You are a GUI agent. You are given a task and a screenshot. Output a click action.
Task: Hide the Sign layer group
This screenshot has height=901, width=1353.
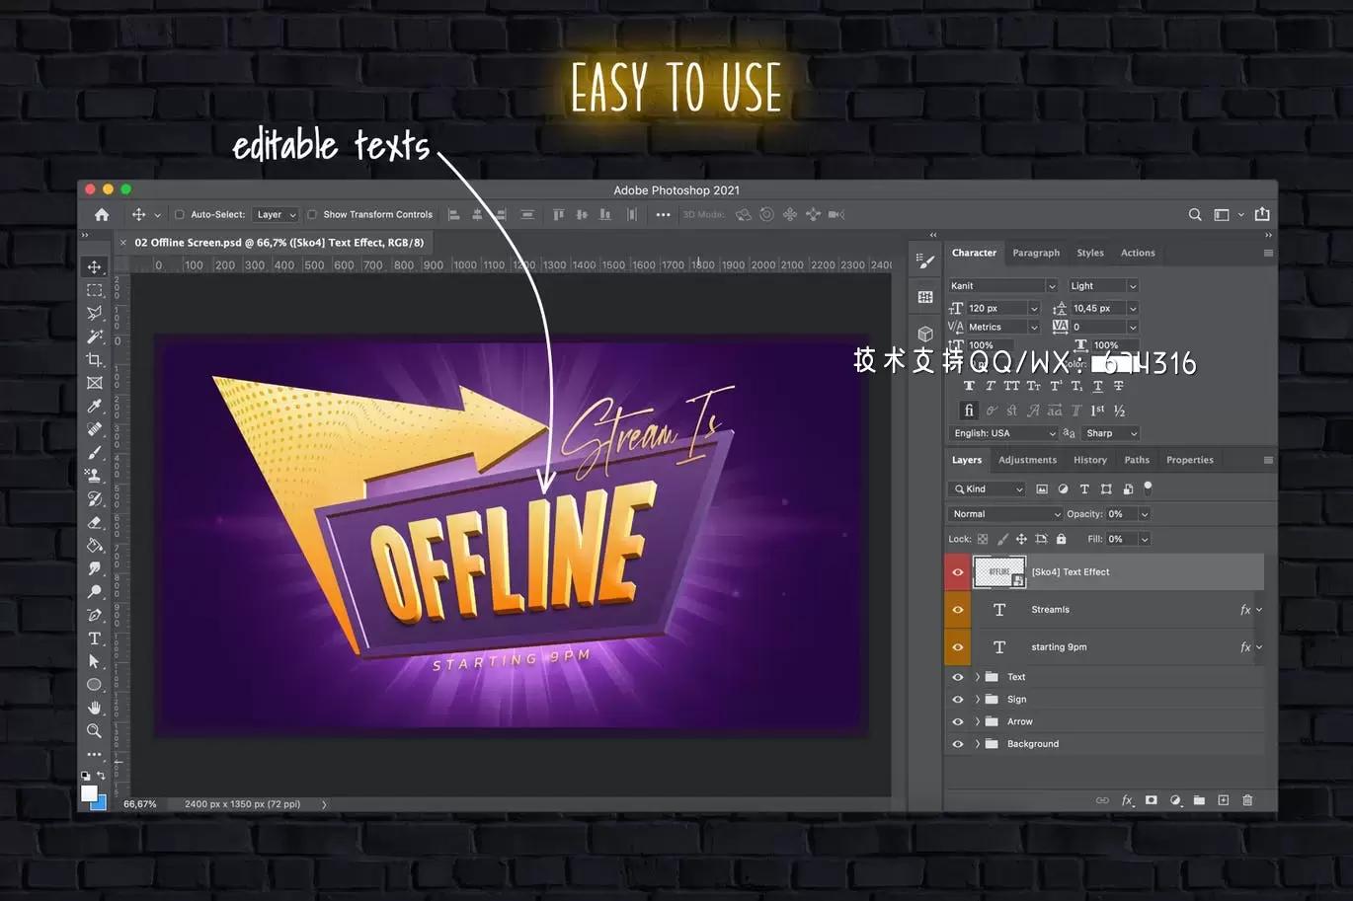[958, 700]
